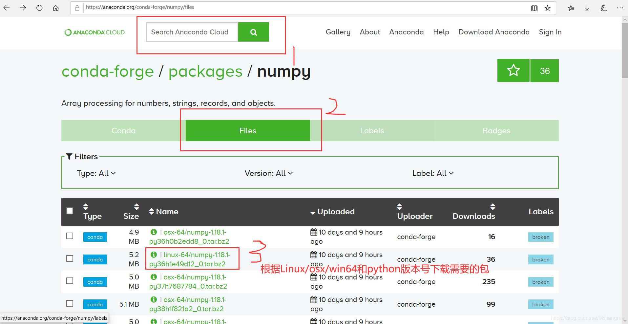
Task: Download linux-64/numpy-1.18.1-py36h1e49d12_0.tar.bz2
Action: pos(190,259)
